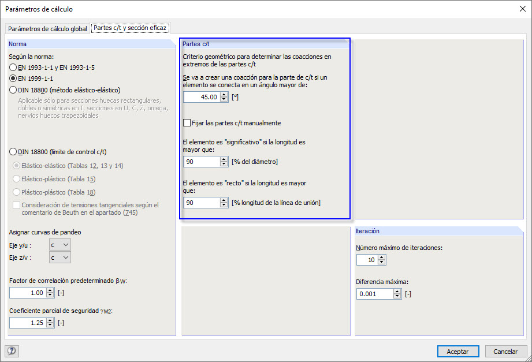532x362 pixels.
Task: Click the Cancelar button
Action: click(x=505, y=352)
